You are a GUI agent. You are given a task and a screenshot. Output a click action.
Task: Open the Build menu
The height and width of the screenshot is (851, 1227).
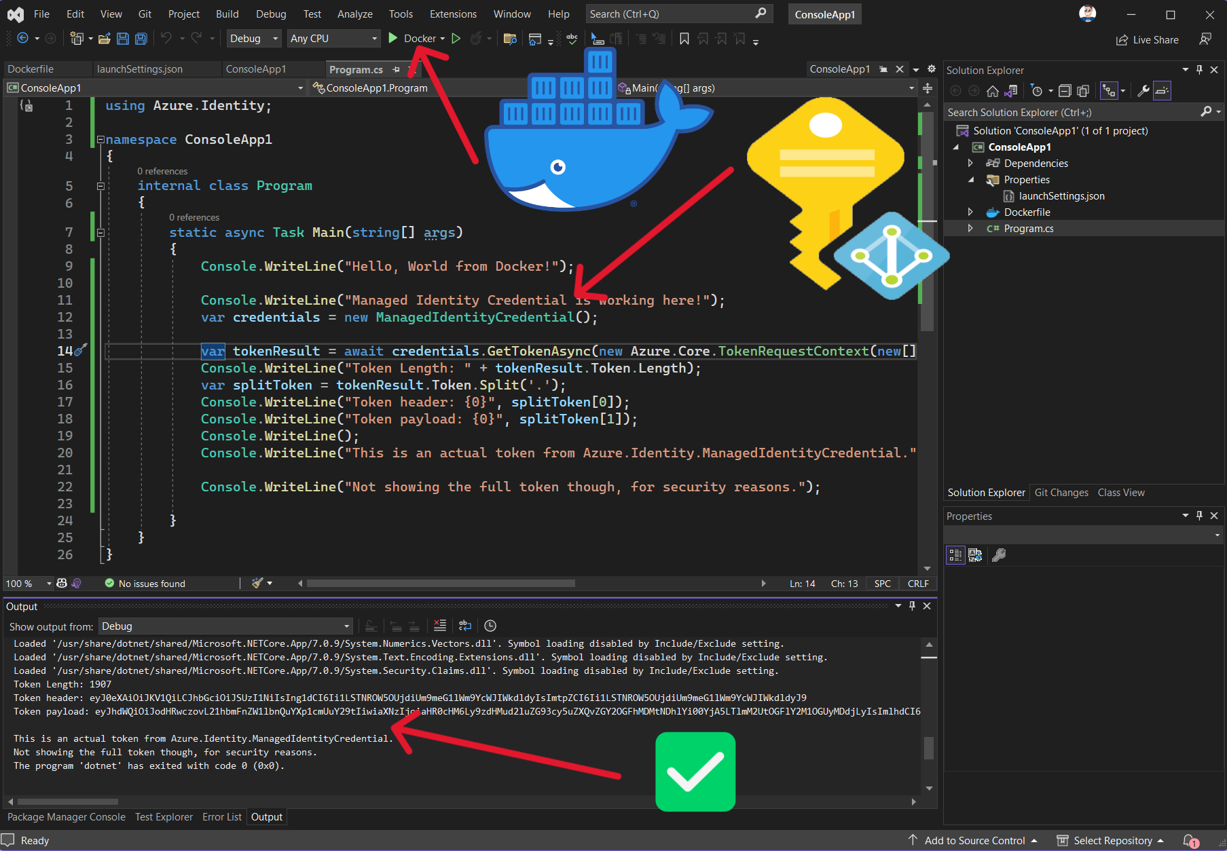pyautogui.click(x=227, y=14)
